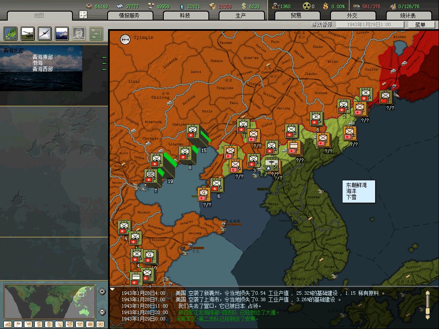Click the message log scrollbar handle

[427, 304]
